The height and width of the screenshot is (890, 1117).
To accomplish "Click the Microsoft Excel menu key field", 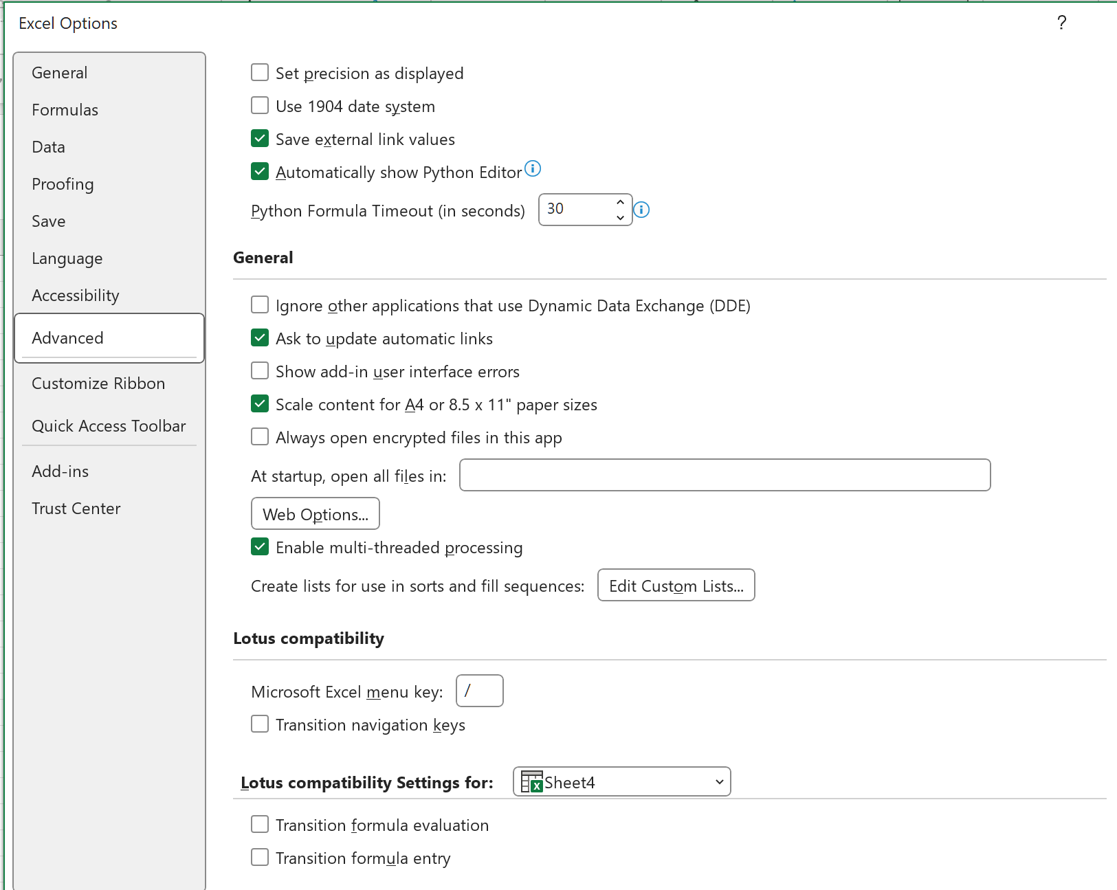I will [480, 691].
